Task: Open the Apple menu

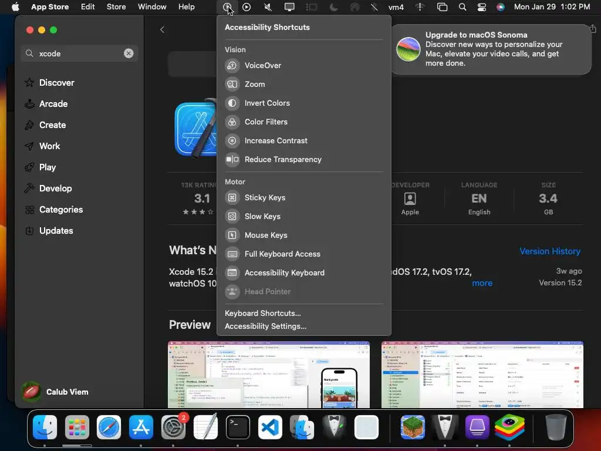Action: (15, 7)
